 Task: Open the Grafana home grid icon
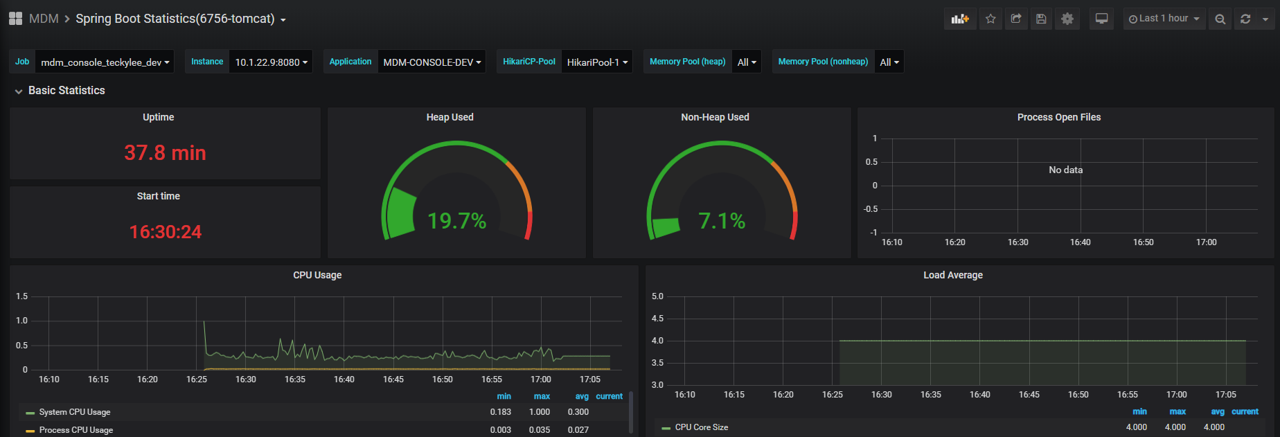pos(15,19)
